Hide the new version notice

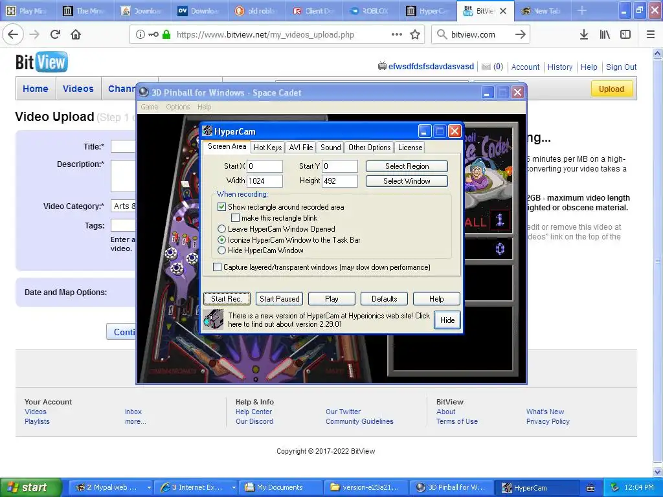coord(447,320)
